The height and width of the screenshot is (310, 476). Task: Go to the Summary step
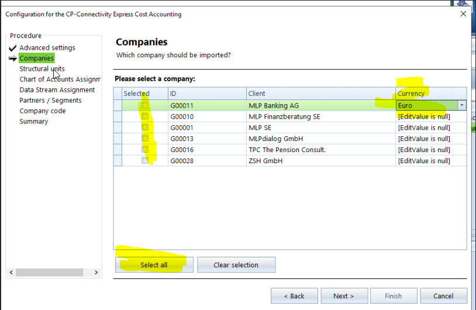pyautogui.click(x=33, y=122)
